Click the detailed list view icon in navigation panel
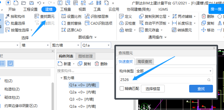Viewport: 224px width, 110px height. [x=10, y=63]
